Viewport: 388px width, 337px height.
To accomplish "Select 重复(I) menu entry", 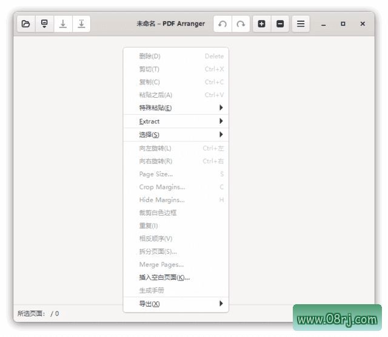I will point(176,226).
